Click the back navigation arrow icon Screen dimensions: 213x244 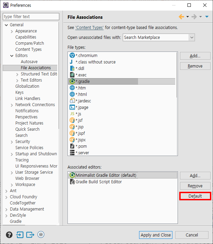[x=181, y=17]
